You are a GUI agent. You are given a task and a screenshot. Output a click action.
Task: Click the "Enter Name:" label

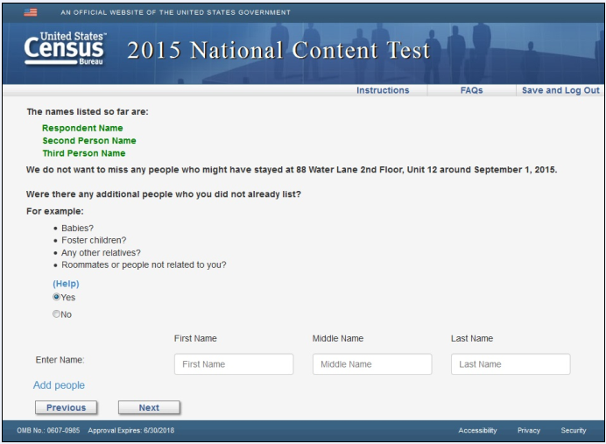click(60, 360)
